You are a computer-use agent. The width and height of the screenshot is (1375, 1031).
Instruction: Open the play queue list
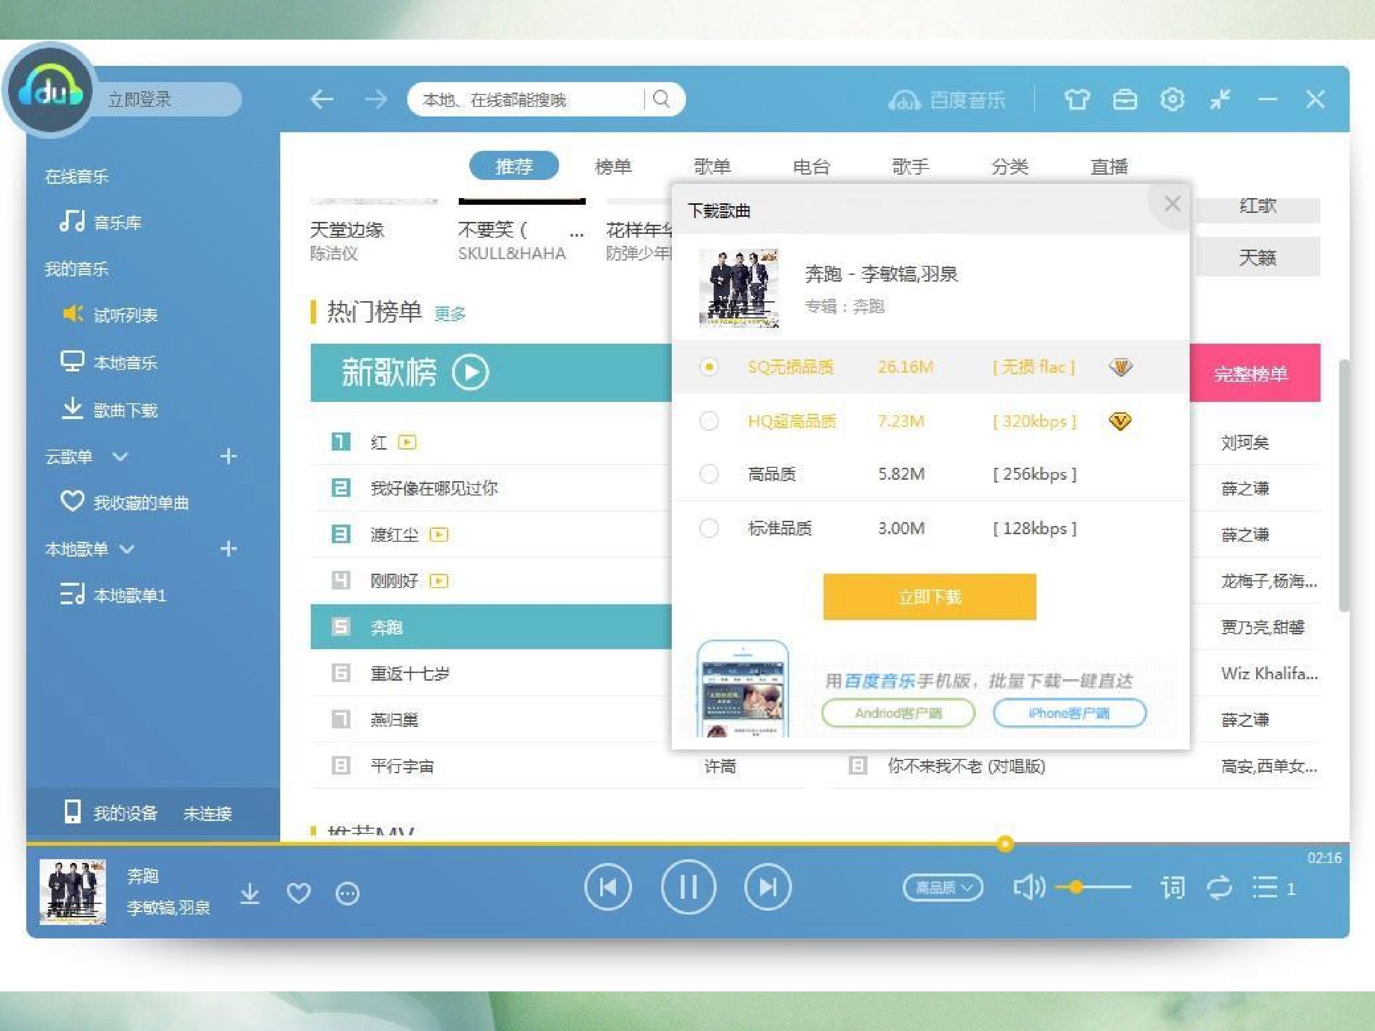(x=1265, y=887)
